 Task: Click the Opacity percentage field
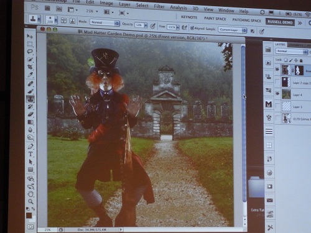139,25
